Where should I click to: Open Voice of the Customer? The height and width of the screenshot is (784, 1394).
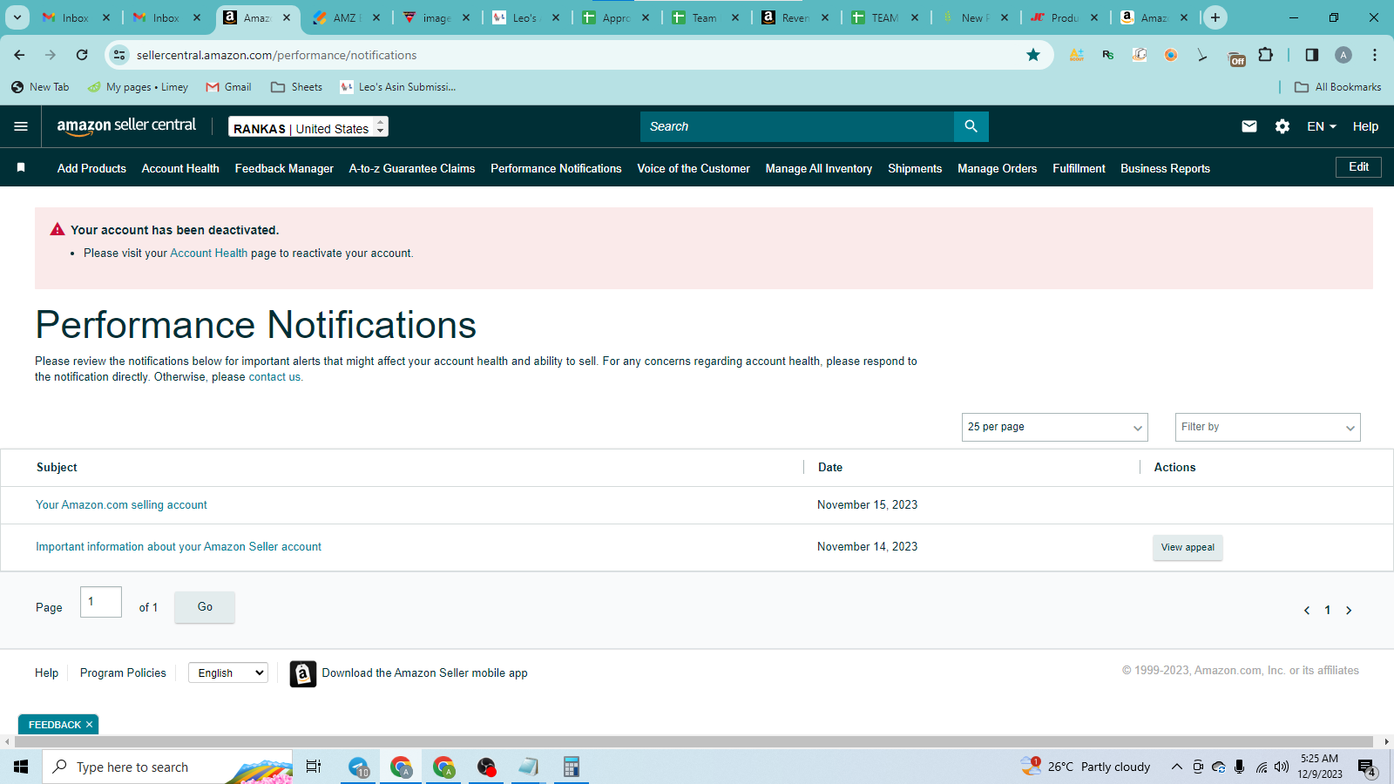pos(694,168)
